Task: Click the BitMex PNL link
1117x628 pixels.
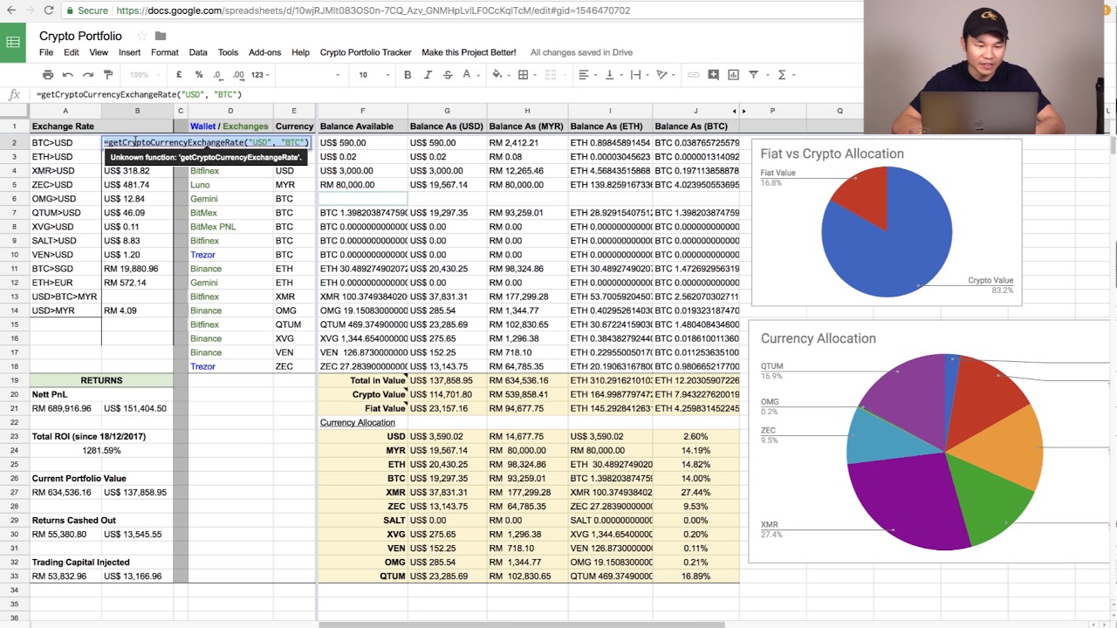Action: tap(213, 227)
